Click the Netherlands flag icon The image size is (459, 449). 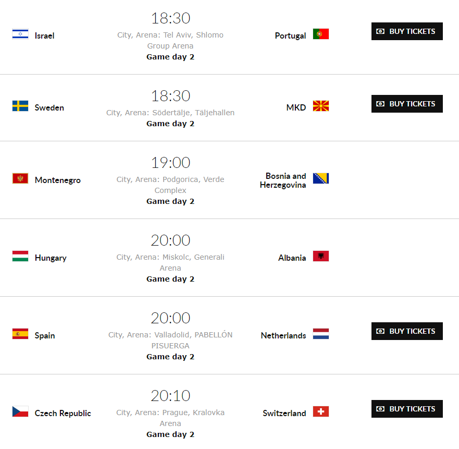pyautogui.click(x=321, y=334)
